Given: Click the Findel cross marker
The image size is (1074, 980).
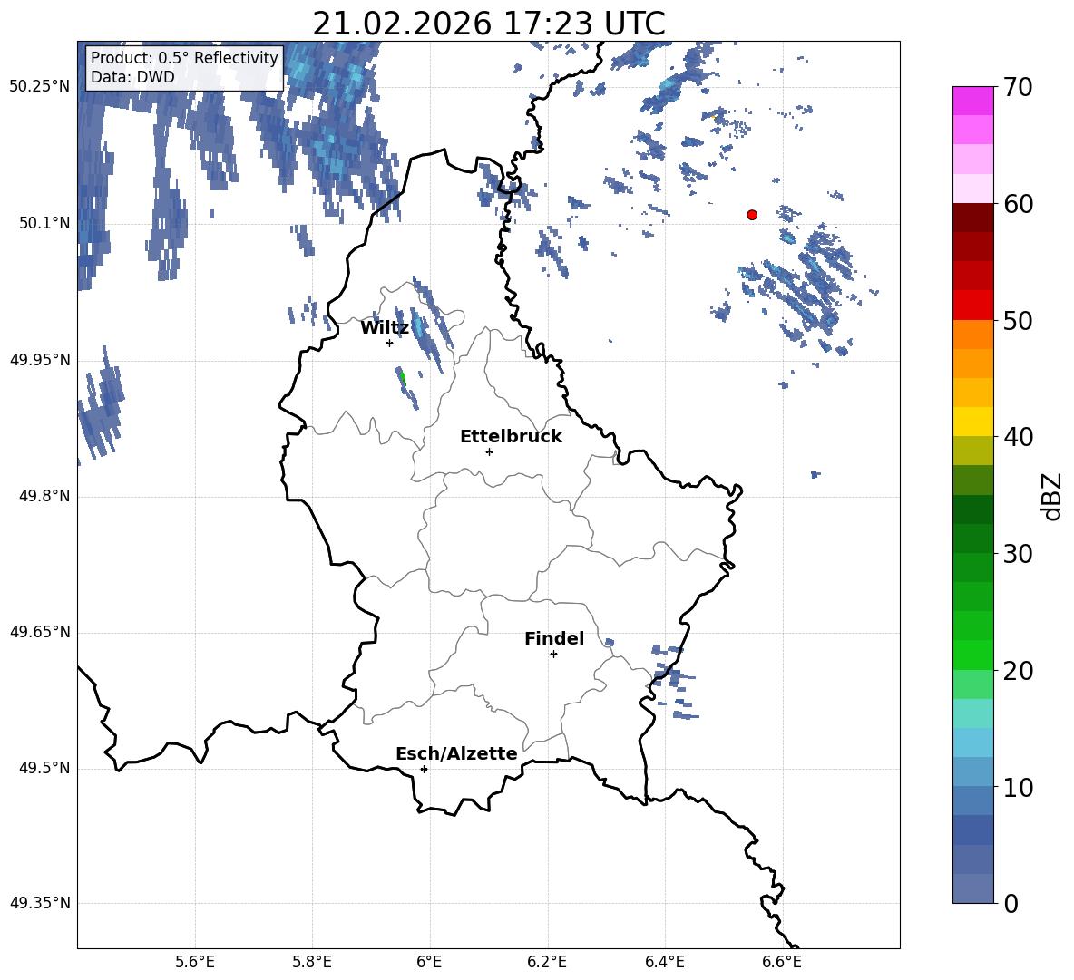Looking at the screenshot, I should pyautogui.click(x=553, y=655).
